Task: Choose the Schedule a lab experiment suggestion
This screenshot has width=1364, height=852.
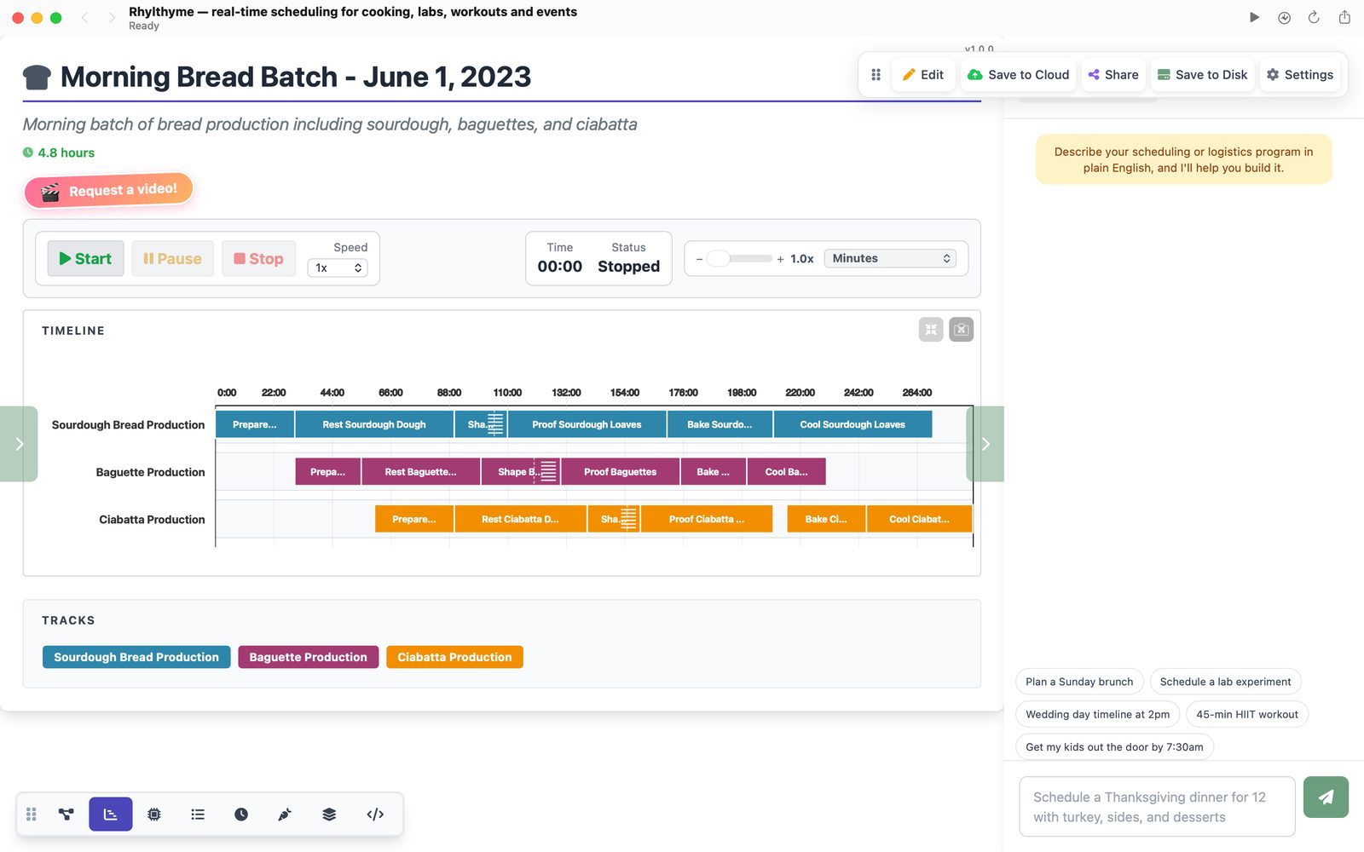Action: click(1225, 682)
